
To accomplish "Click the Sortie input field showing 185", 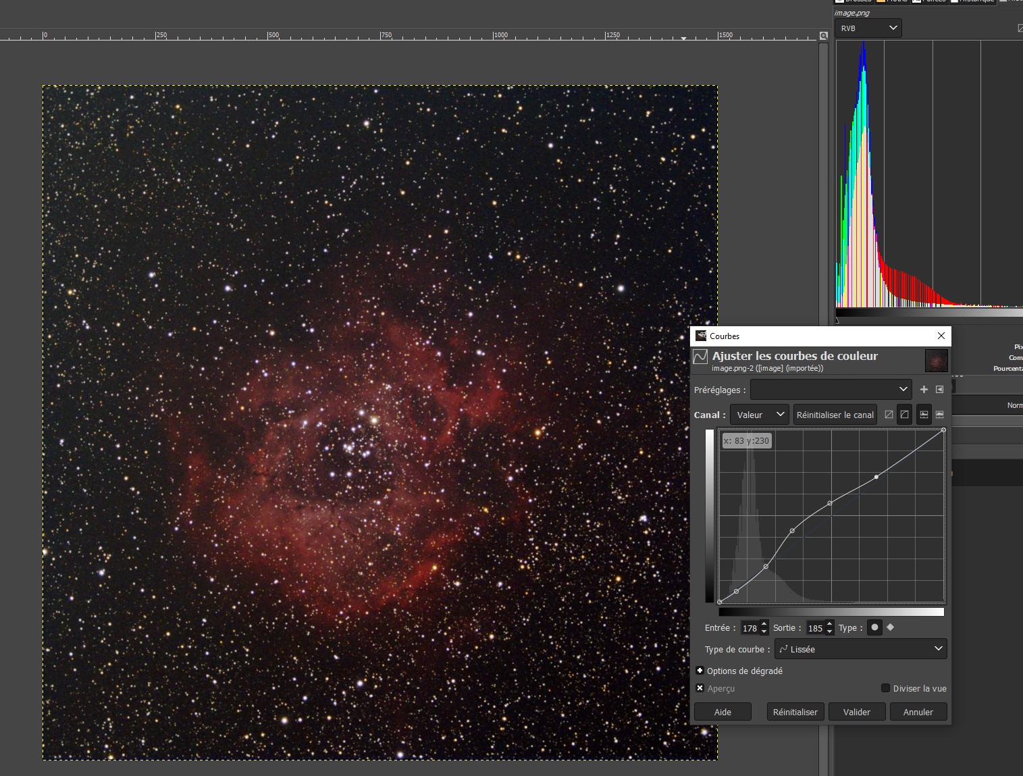I will (815, 628).
